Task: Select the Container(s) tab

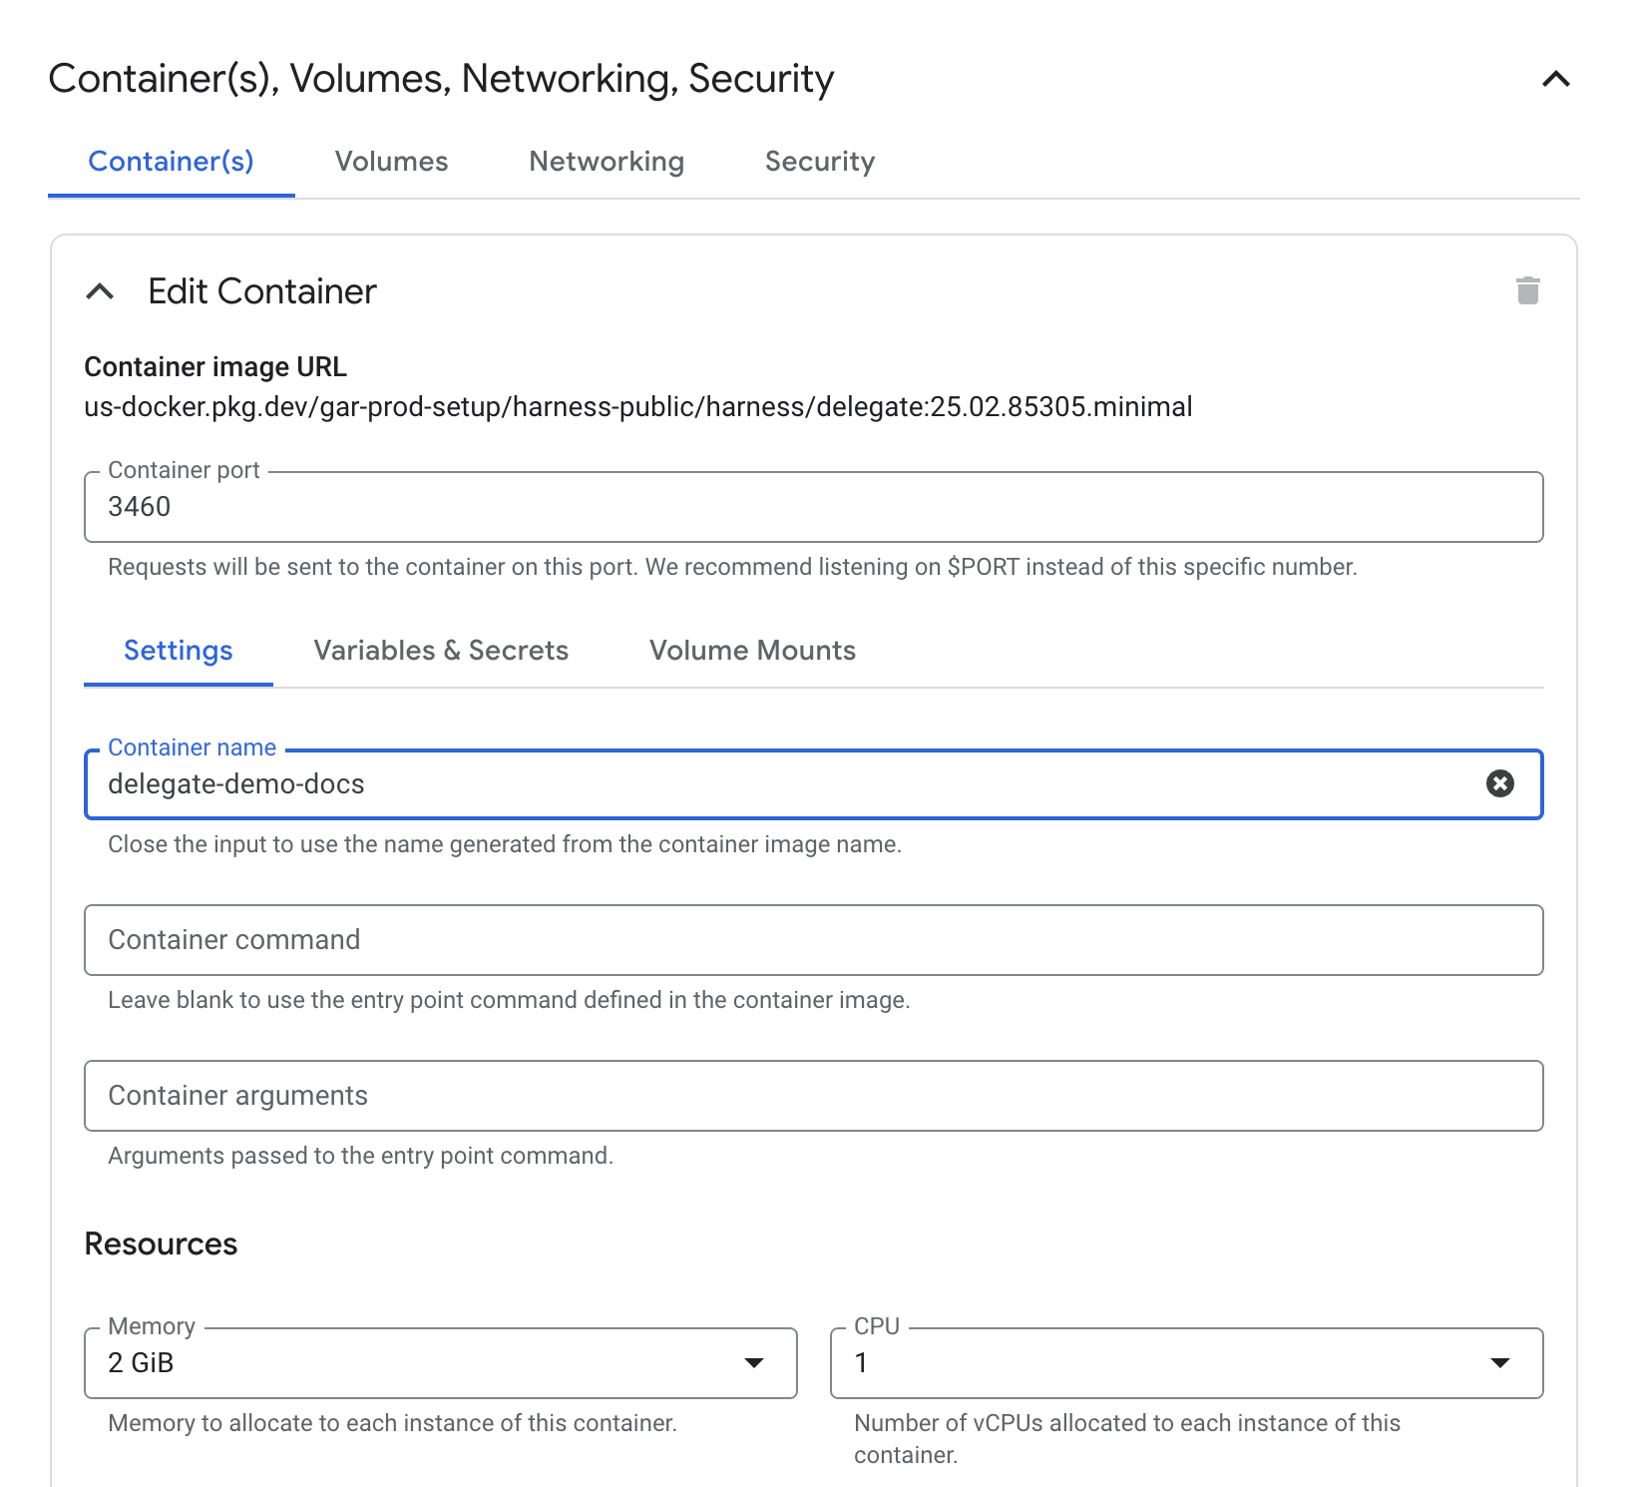Action: click(171, 162)
